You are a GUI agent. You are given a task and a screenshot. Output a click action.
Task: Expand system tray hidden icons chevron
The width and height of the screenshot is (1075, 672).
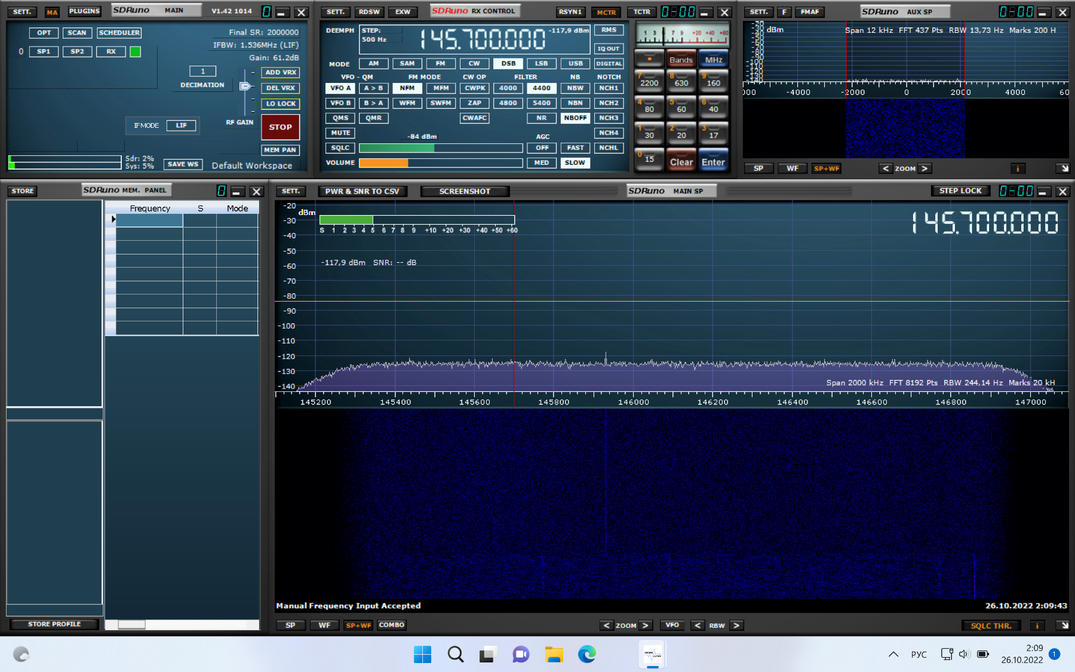(893, 654)
